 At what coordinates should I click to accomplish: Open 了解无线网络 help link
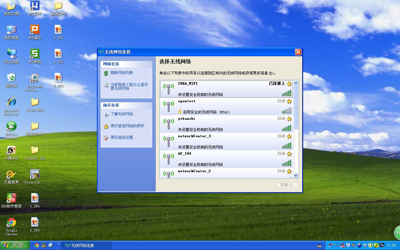122,114
